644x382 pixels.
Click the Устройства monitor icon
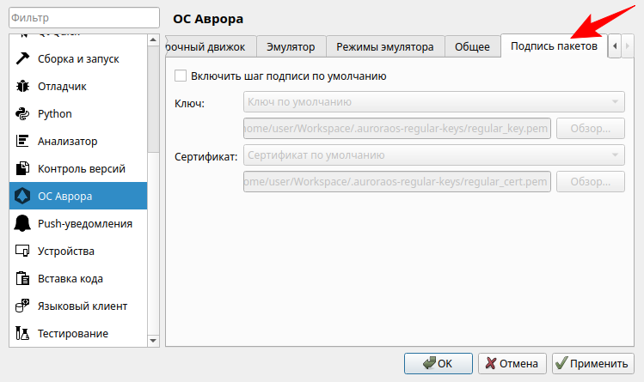click(22, 251)
